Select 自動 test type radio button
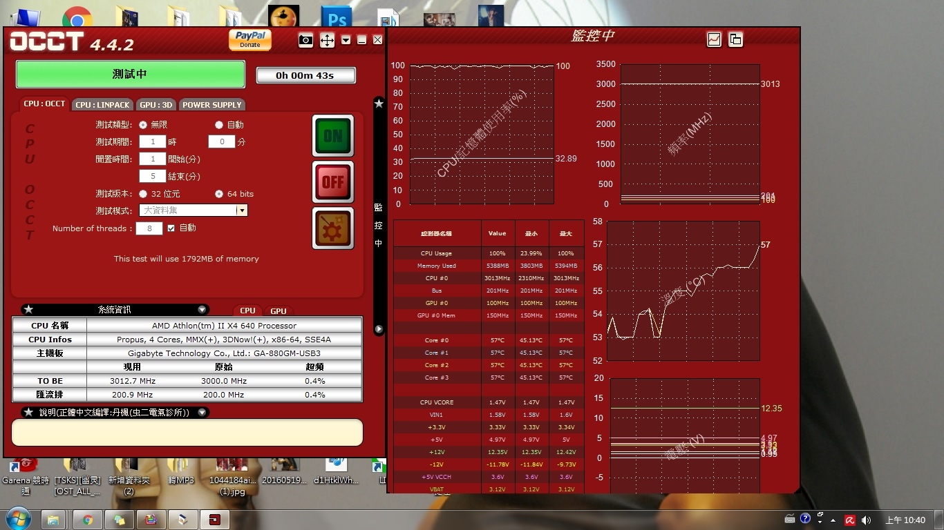This screenshot has height=530, width=944. 219,125
